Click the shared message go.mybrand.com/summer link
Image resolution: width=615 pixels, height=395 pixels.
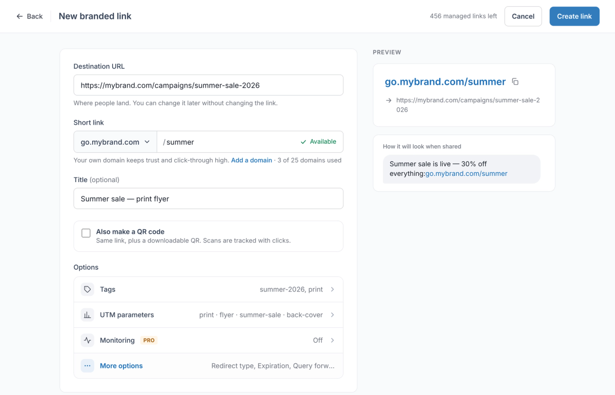tap(466, 173)
